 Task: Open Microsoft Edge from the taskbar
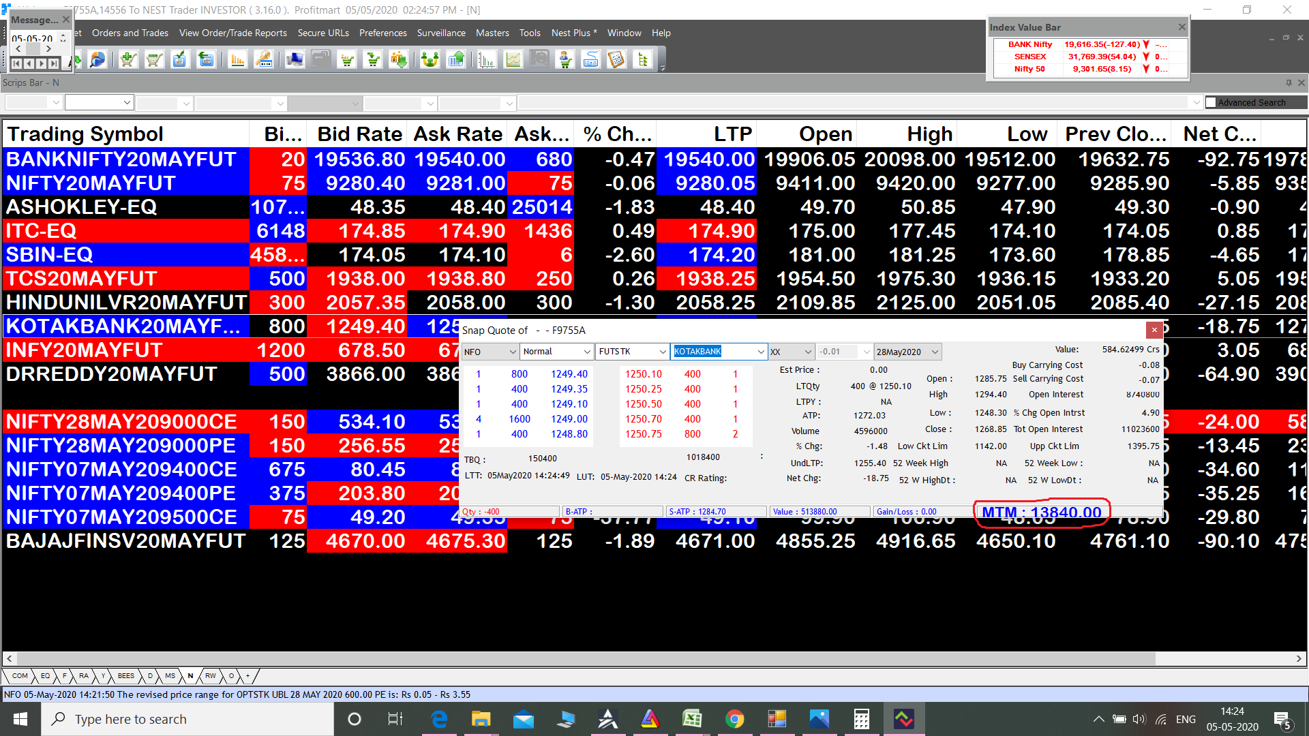439,719
